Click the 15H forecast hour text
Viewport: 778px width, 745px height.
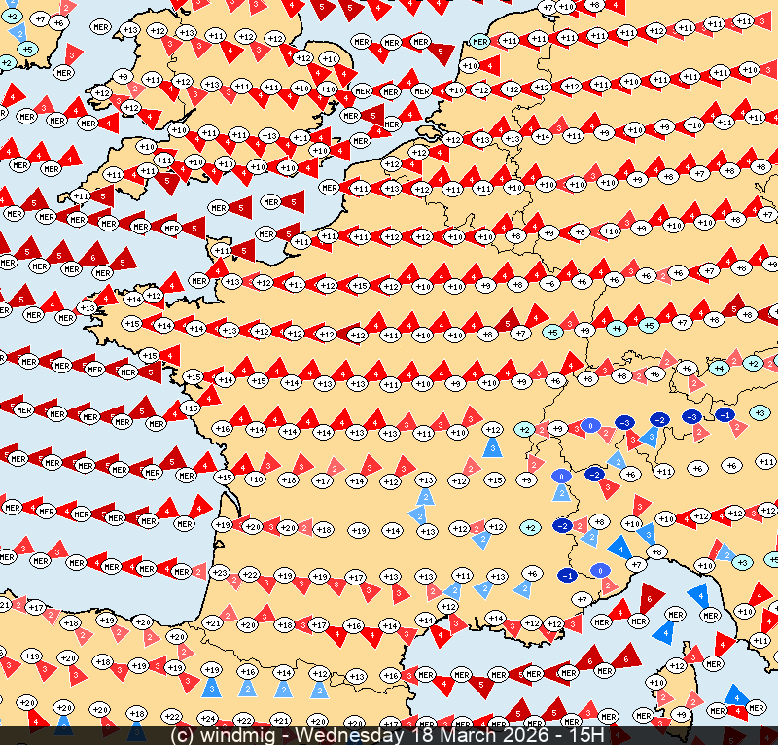(584, 735)
